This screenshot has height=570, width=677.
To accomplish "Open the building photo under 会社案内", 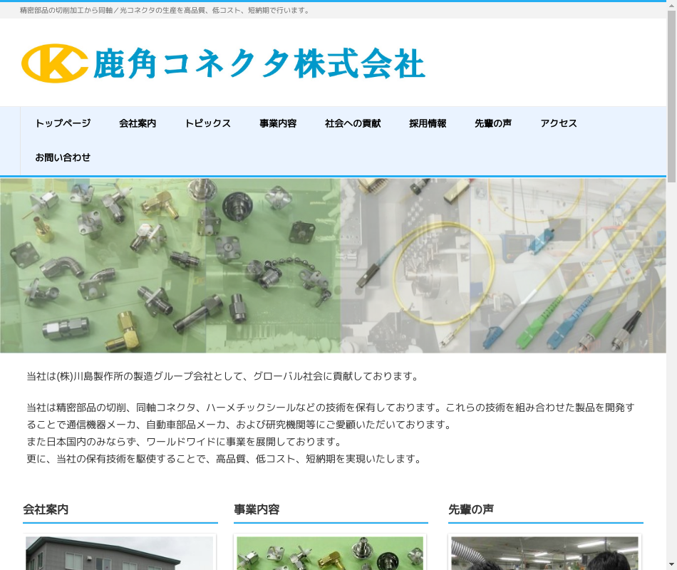I will (x=119, y=553).
